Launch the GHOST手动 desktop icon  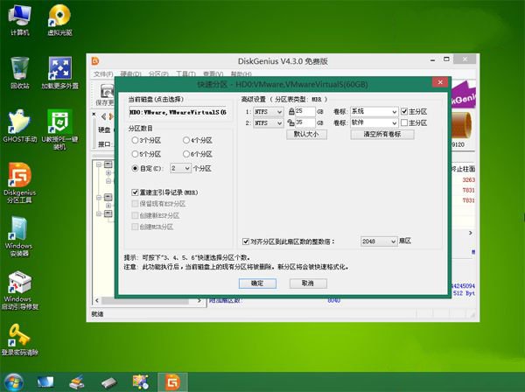[x=20, y=126]
